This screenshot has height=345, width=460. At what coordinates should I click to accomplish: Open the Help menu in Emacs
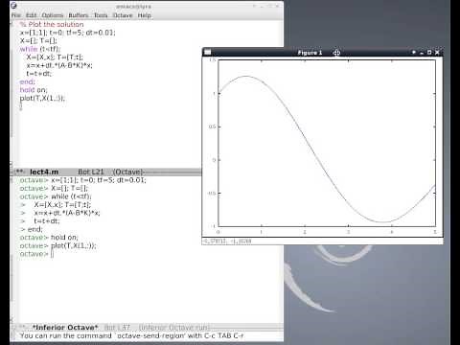145,15
